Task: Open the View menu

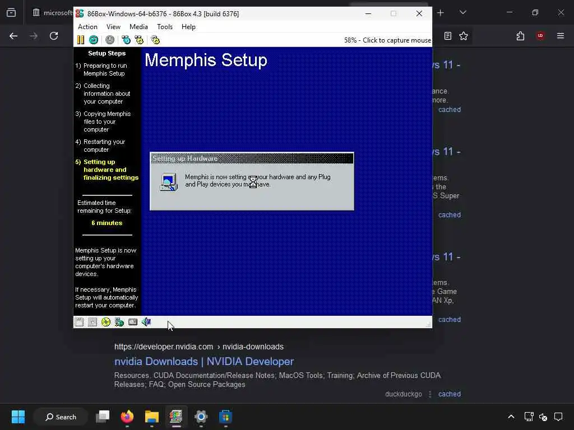Action: [113, 27]
